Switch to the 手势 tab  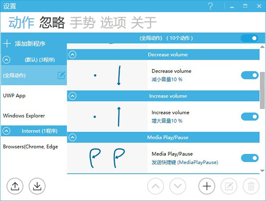point(82,23)
